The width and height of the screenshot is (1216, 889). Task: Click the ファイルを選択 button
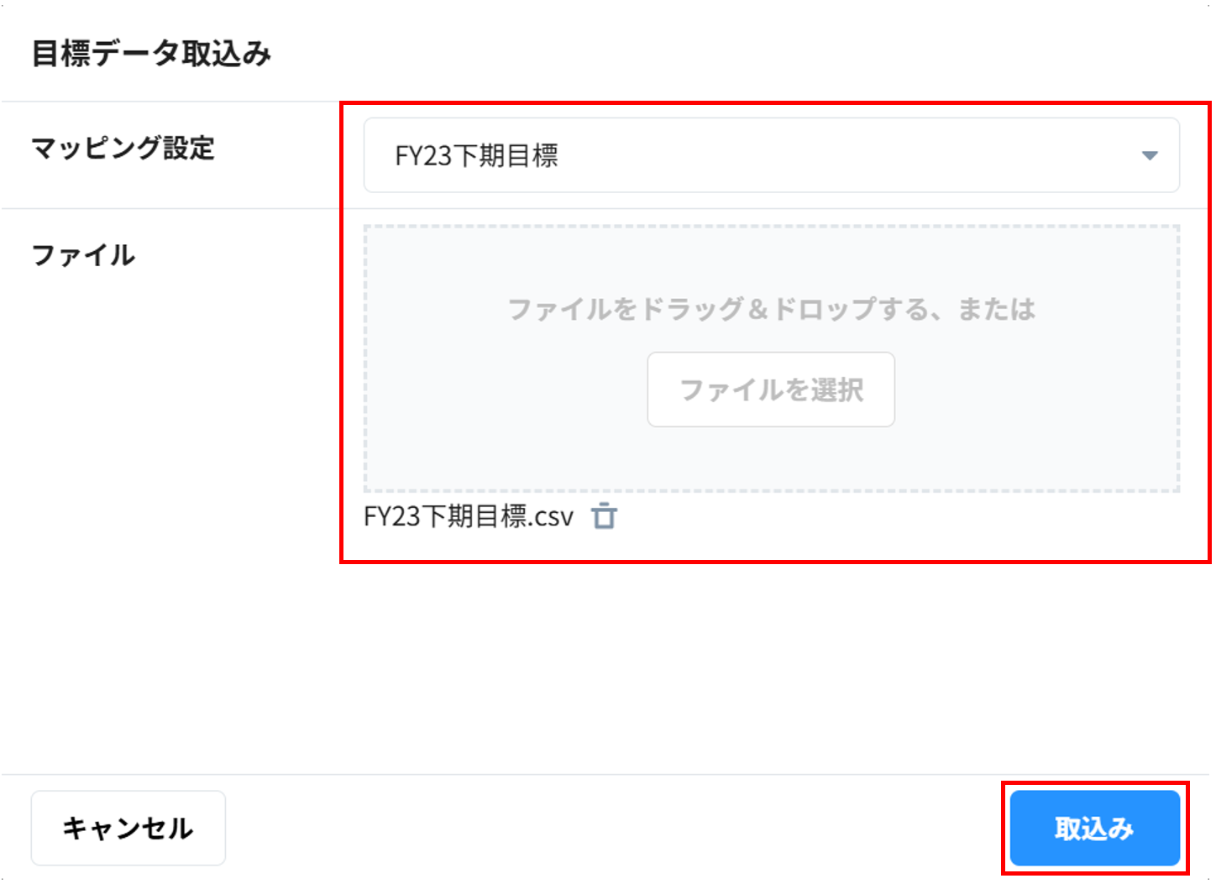tap(770, 390)
